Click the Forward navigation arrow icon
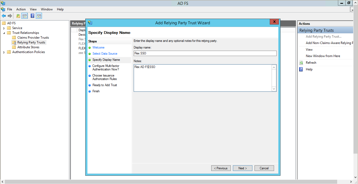Viewport: 358px width, 184px height. [x=10, y=15]
